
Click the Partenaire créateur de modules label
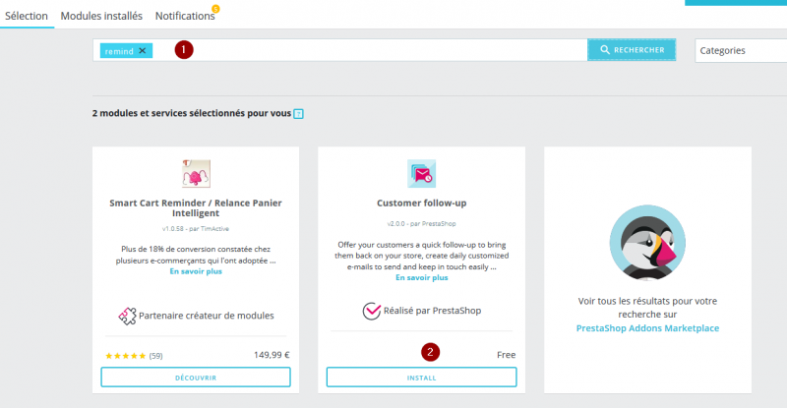(207, 316)
